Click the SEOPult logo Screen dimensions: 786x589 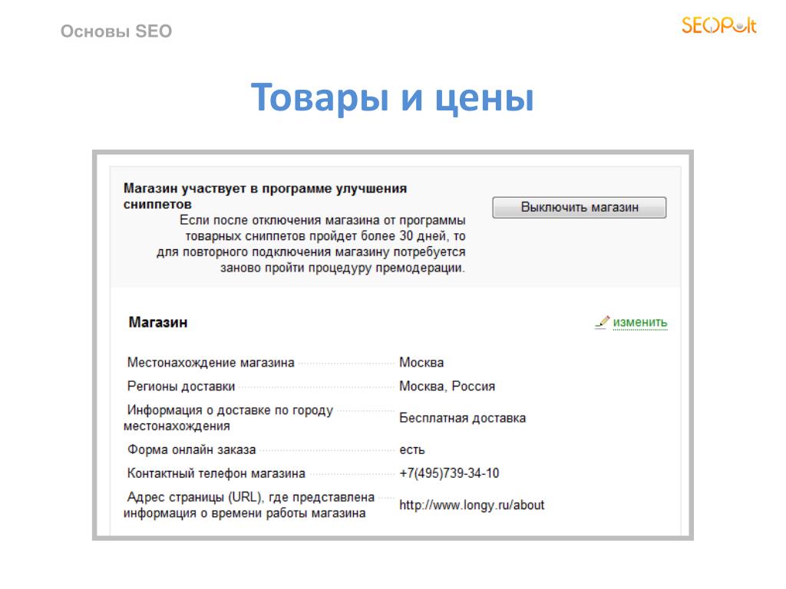pyautogui.click(x=718, y=25)
